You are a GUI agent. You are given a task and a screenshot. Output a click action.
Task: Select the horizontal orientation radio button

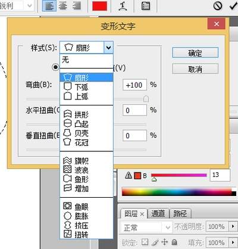[x=56, y=67]
